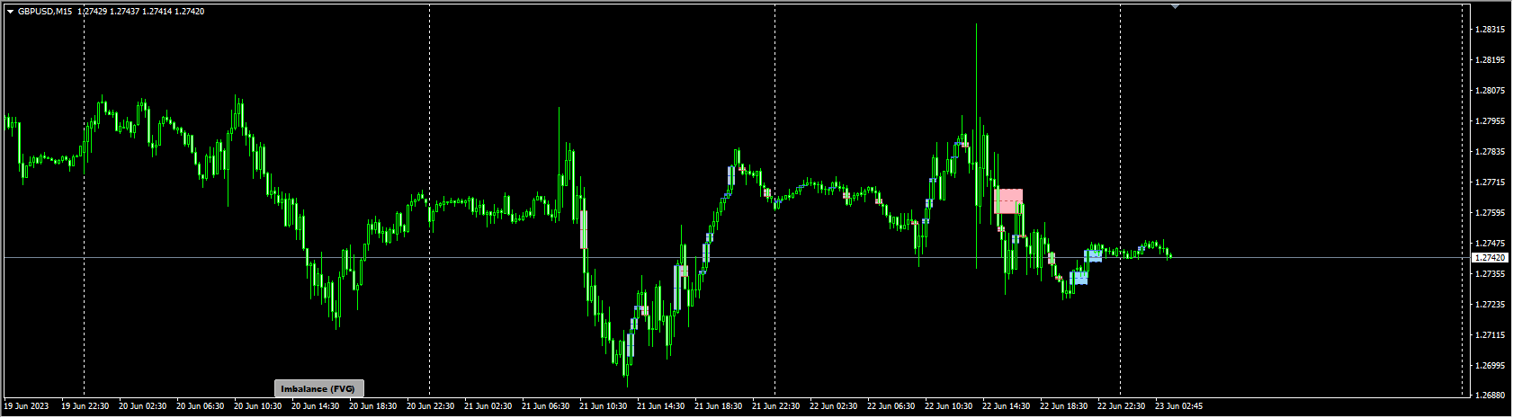Screen dimensions: 1513x418
Task: Click the 20 Jun 22:30 time label
Action: coord(430,406)
